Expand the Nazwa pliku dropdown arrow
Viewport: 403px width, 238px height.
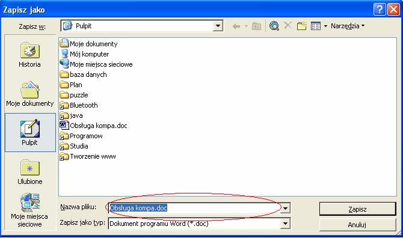coord(285,208)
